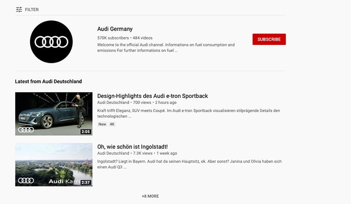Click the filter sliders icon
Image resolution: width=351 pixels, height=204 pixels.
(x=19, y=10)
